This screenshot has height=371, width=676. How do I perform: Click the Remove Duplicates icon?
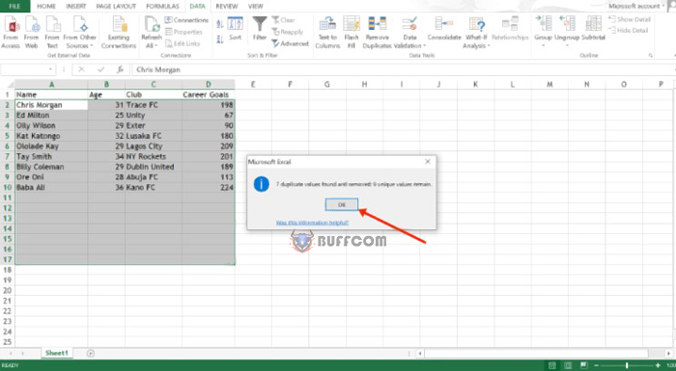[377, 24]
